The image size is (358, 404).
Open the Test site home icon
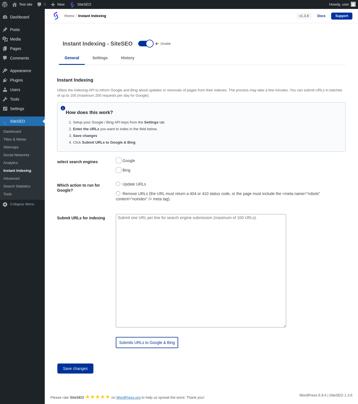[15, 4]
